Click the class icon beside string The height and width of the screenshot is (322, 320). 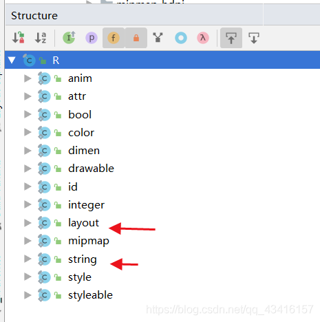[44, 259]
